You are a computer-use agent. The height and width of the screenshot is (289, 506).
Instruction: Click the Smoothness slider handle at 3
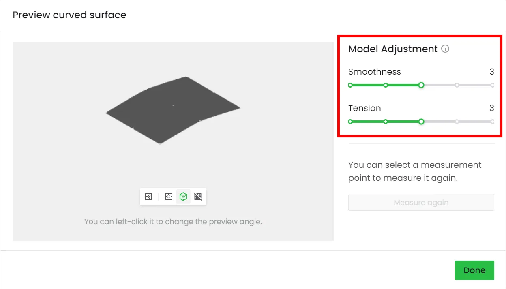tap(421, 85)
